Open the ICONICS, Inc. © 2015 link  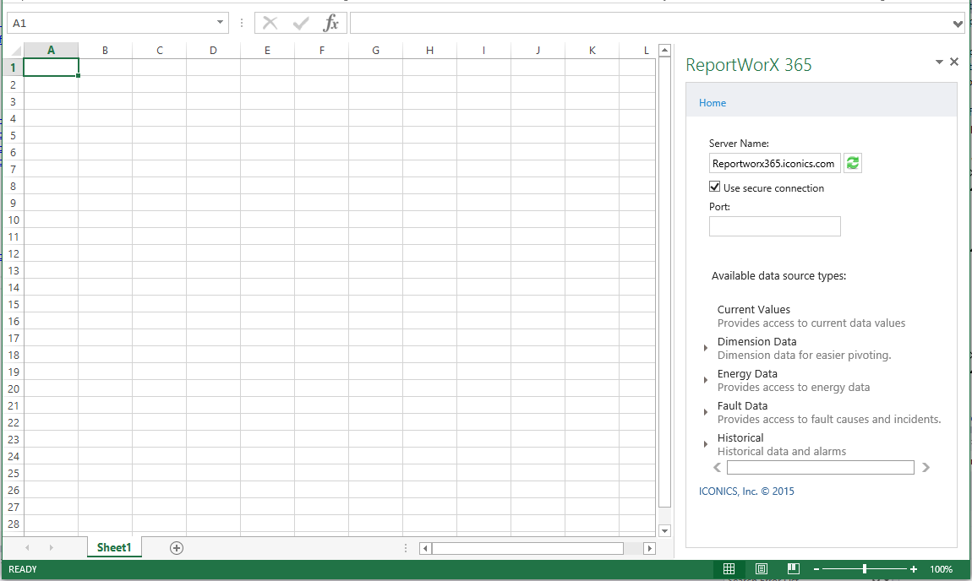coord(746,491)
